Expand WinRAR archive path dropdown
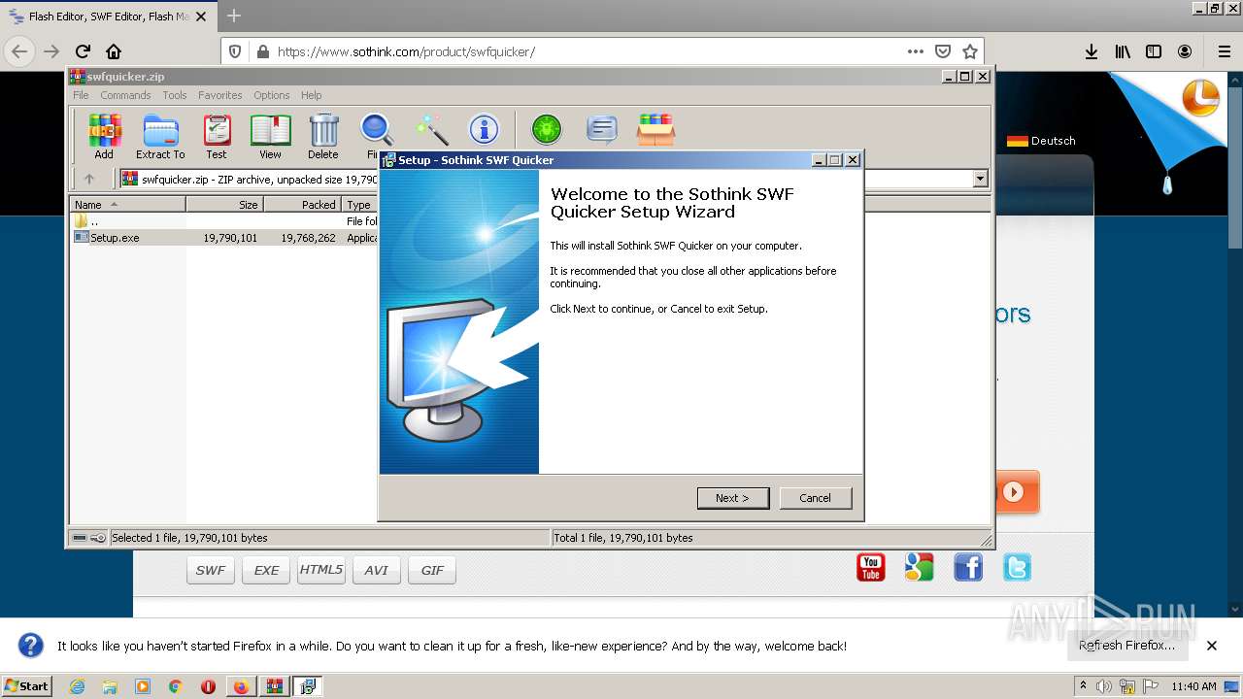The width and height of the screenshot is (1243, 699). [x=980, y=179]
